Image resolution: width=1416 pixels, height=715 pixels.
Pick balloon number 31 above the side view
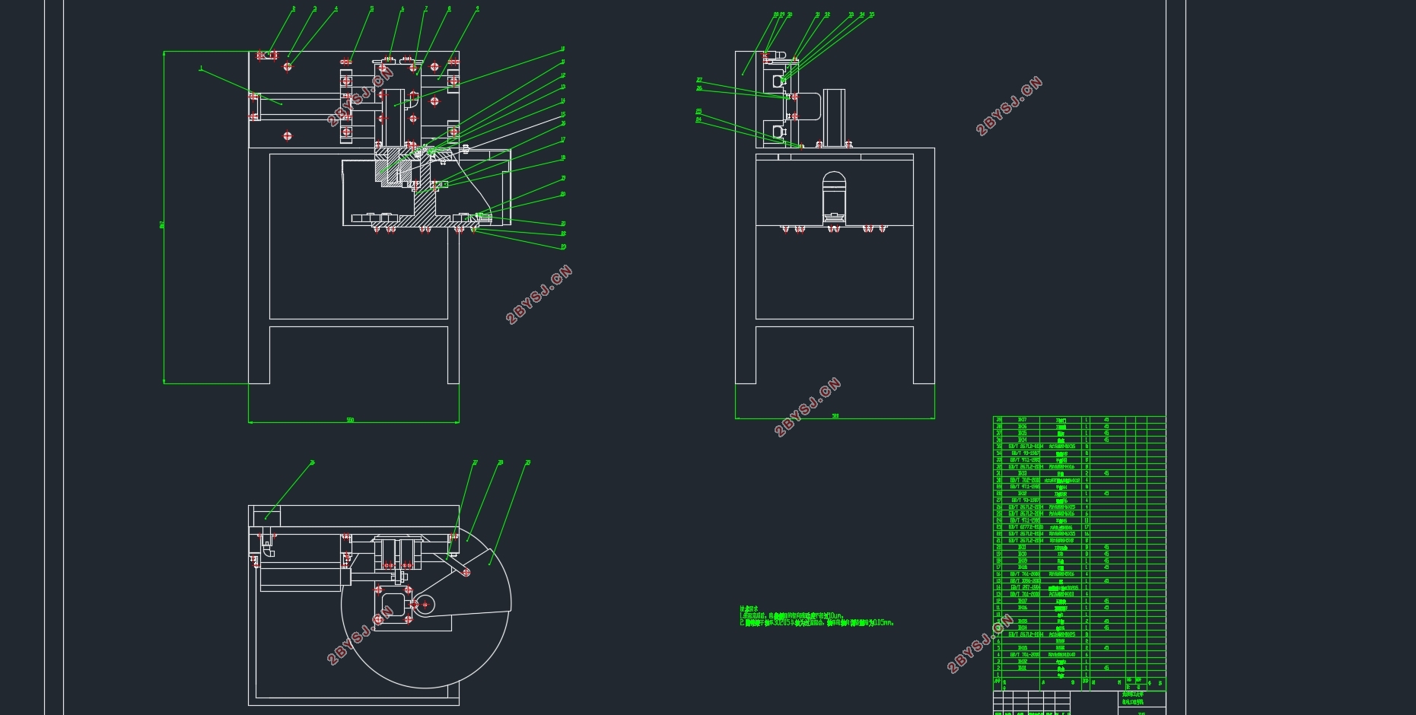(x=818, y=14)
